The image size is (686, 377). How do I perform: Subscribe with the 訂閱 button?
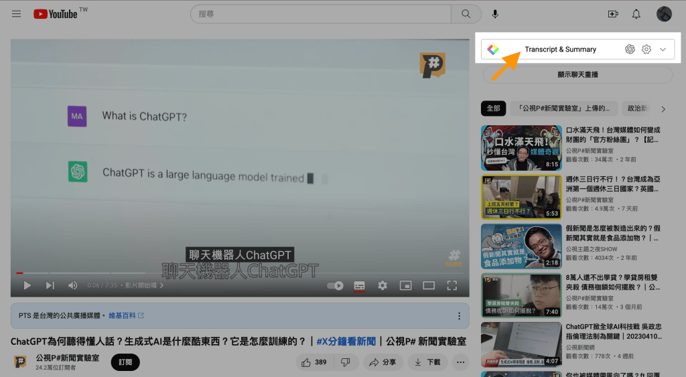click(x=125, y=362)
